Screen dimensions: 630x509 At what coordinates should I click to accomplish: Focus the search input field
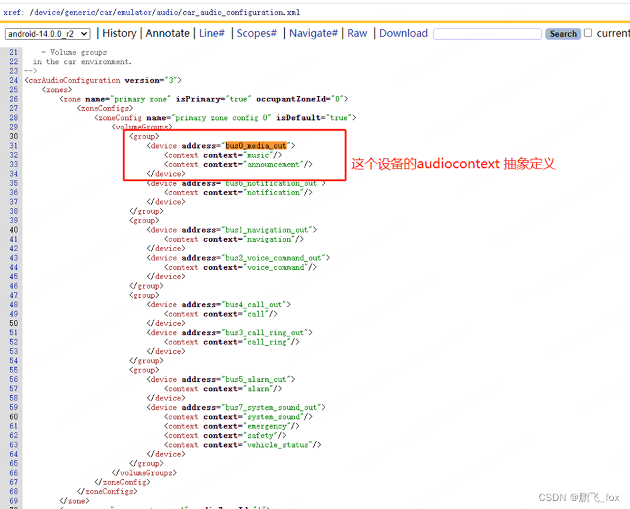pyautogui.click(x=487, y=34)
